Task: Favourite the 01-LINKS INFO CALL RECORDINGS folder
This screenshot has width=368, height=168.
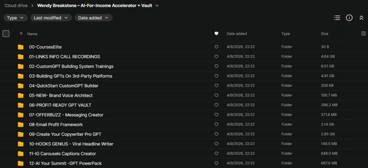Action: (x=216, y=57)
